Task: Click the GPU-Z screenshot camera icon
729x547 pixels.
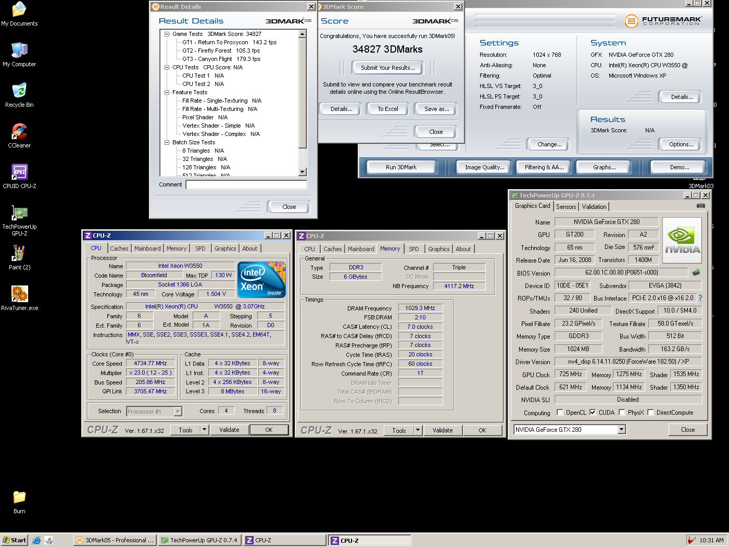Action: tap(701, 206)
